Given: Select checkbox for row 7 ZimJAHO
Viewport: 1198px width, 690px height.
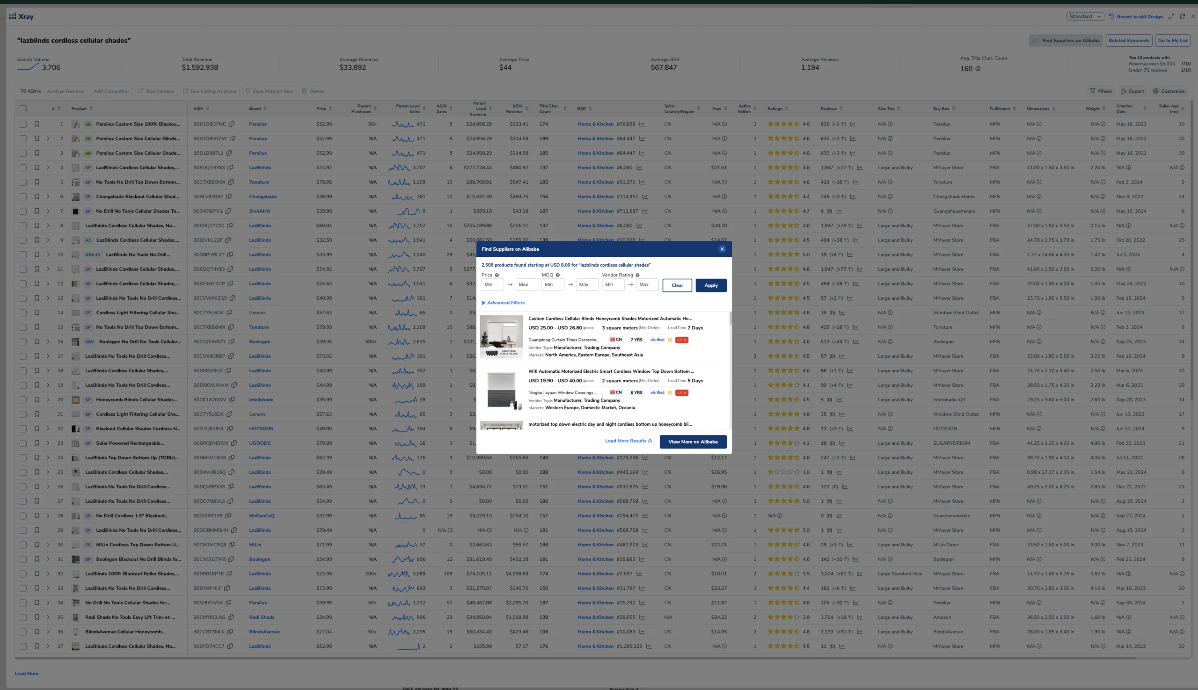Looking at the screenshot, I should pyautogui.click(x=23, y=211).
